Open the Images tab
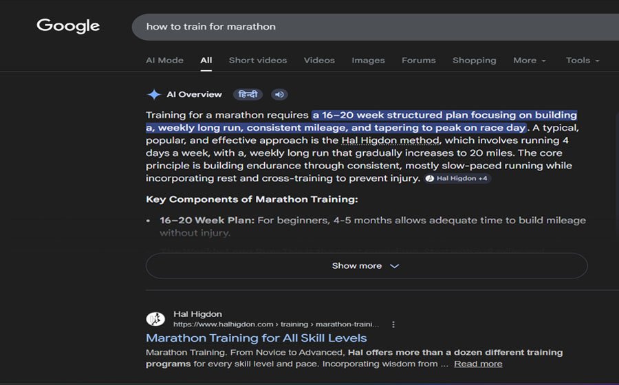Image resolution: width=619 pixels, height=385 pixels. point(368,60)
